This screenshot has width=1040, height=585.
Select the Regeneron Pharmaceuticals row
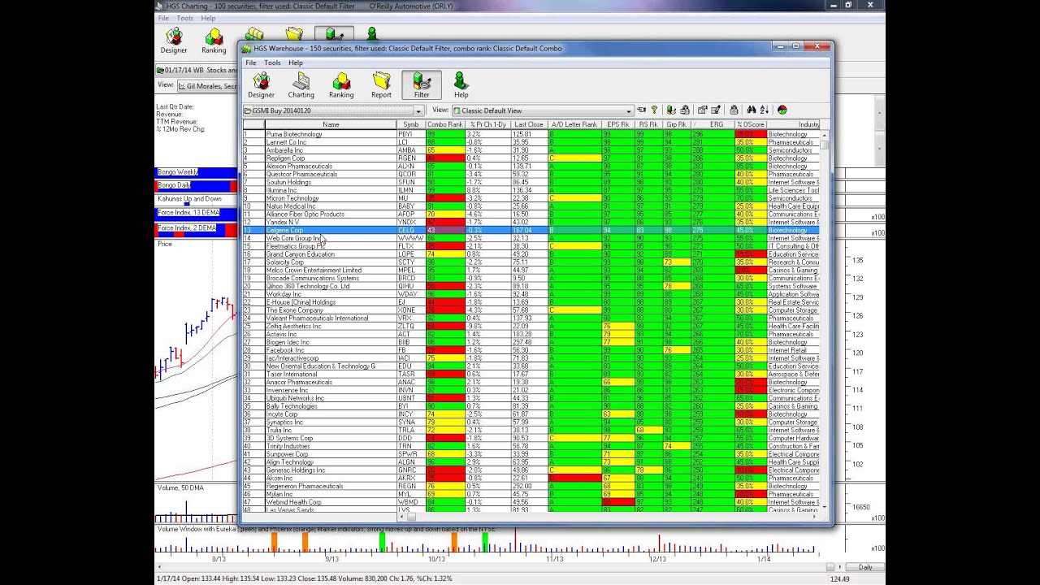click(x=531, y=486)
